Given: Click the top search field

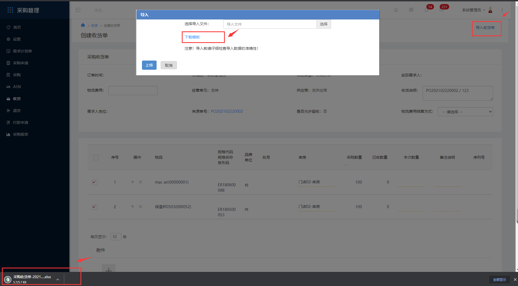Looking at the screenshot, I should click(100, 10).
